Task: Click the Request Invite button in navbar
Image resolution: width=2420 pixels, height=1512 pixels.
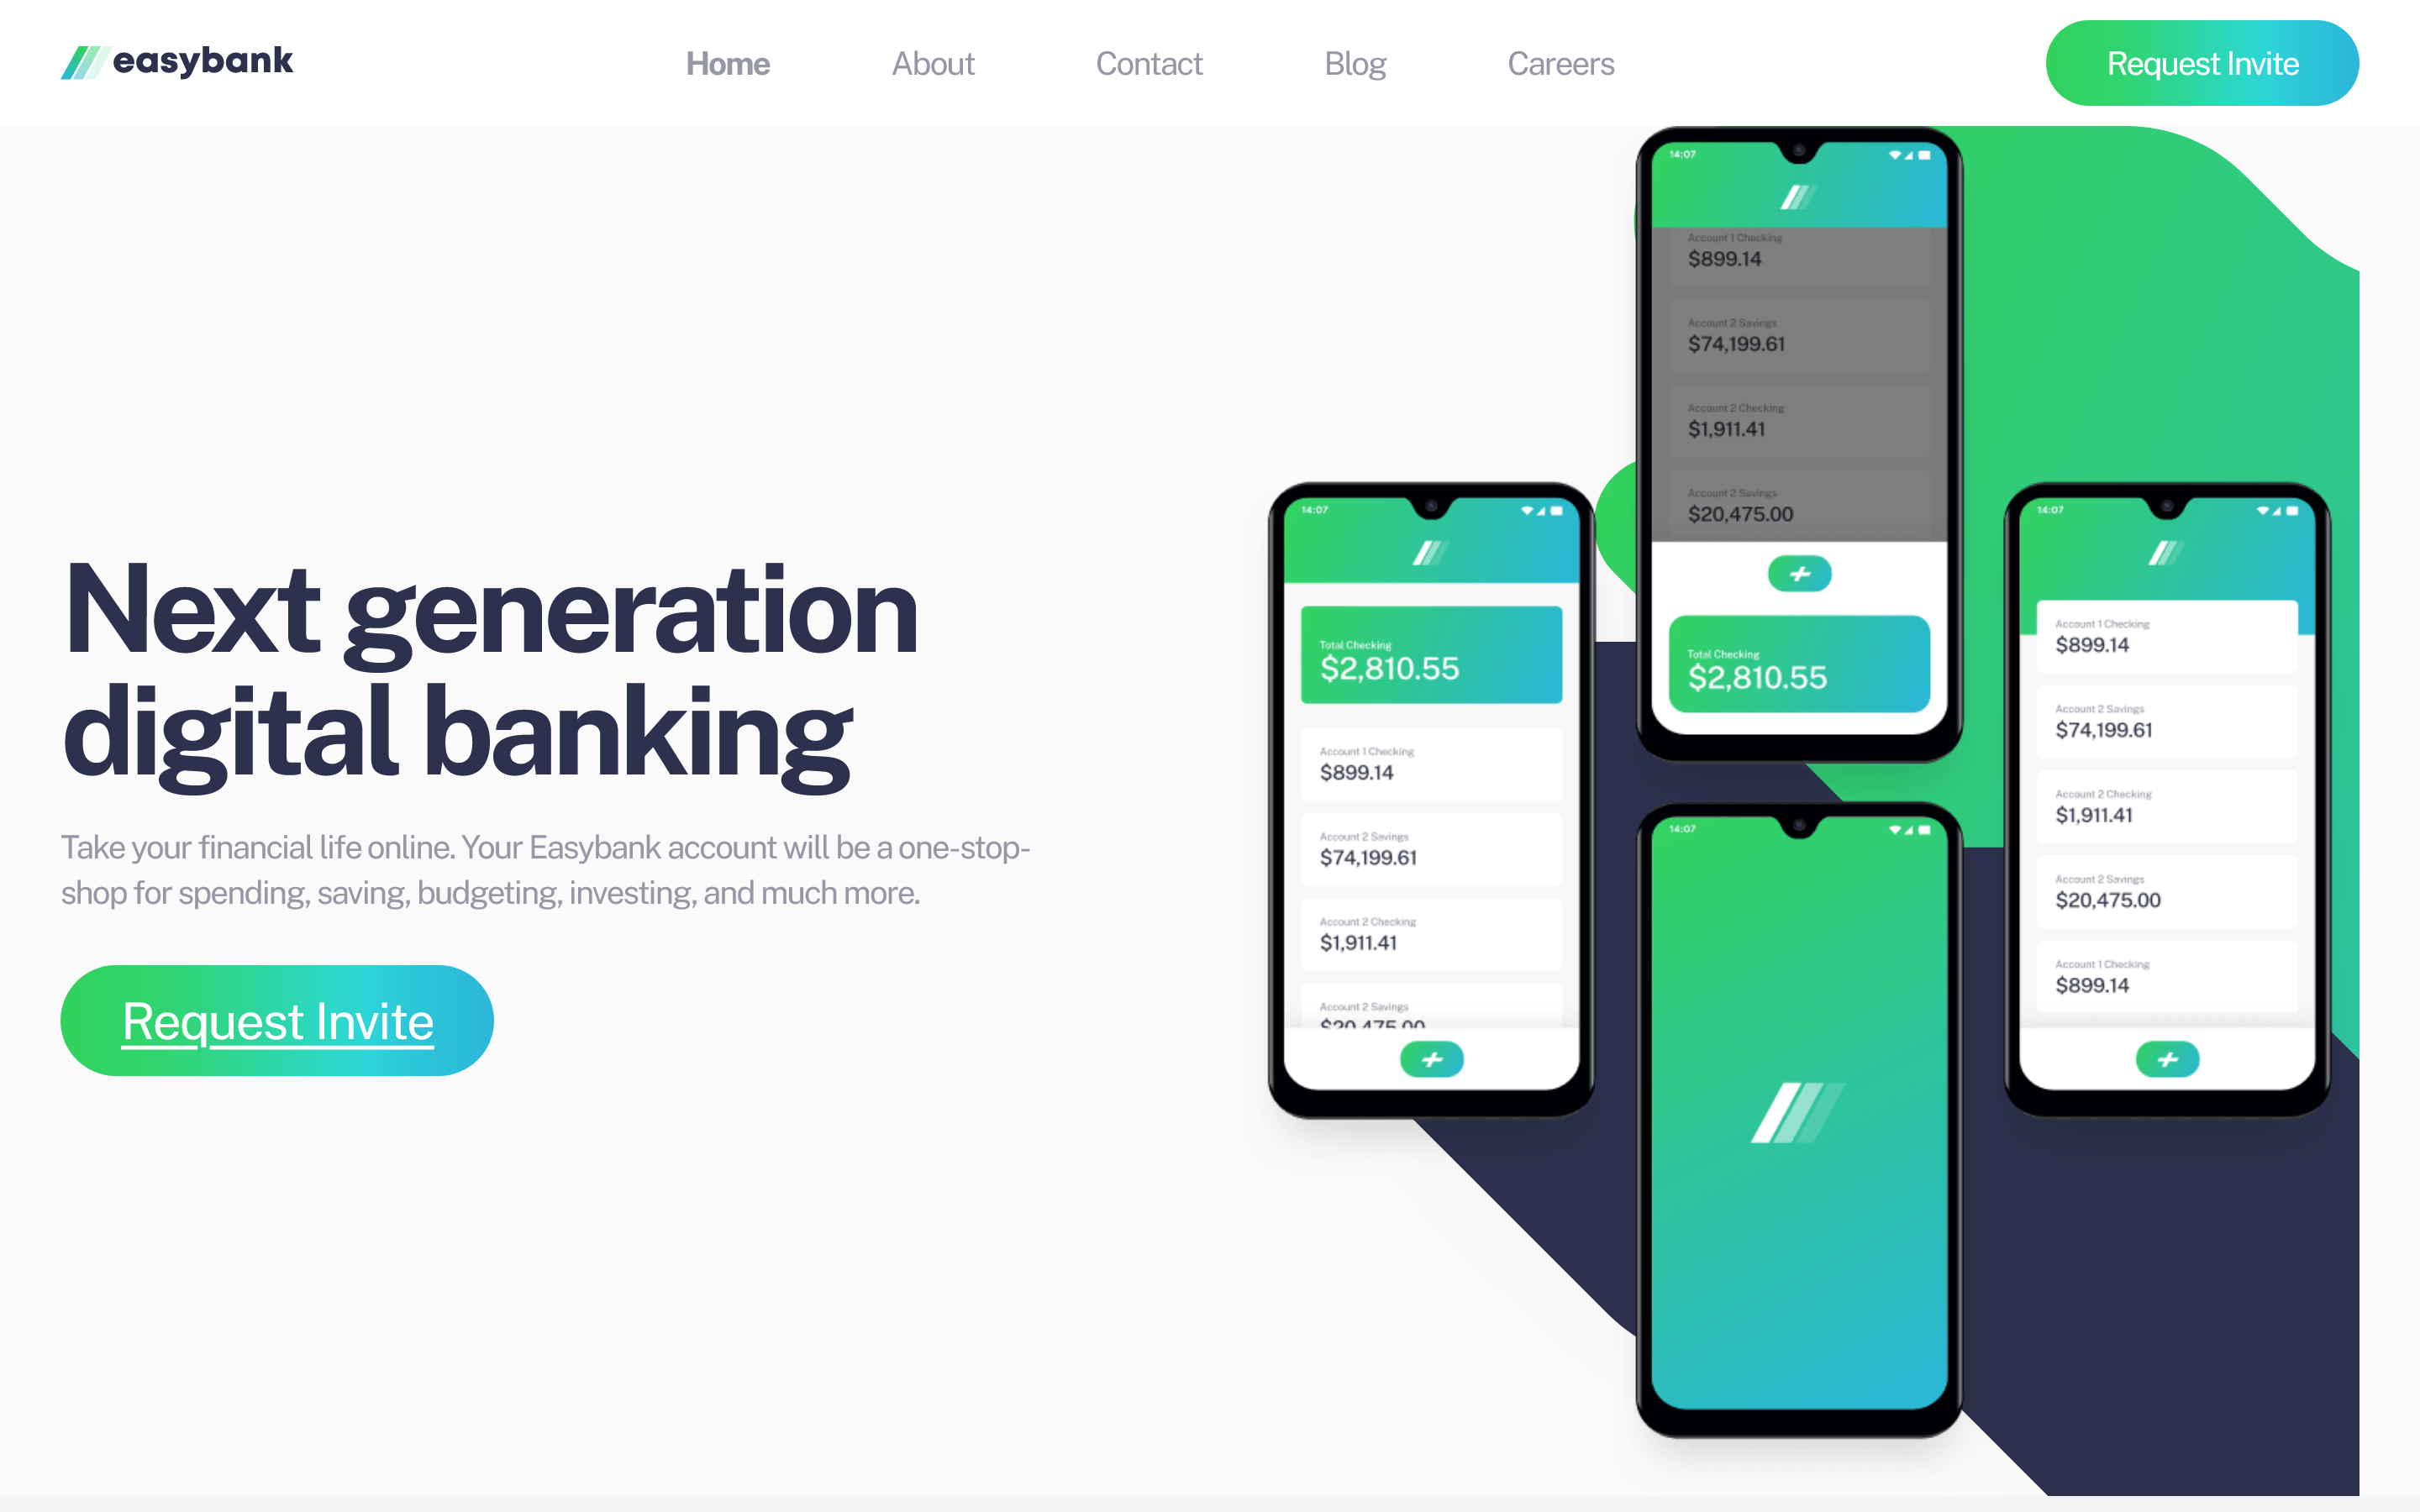Action: coord(2204,61)
